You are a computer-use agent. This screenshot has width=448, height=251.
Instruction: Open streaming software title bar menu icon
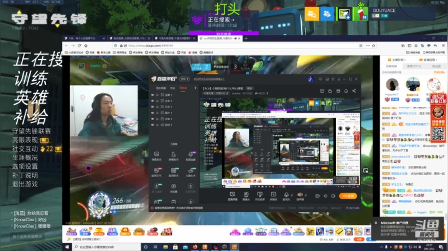(x=339, y=79)
